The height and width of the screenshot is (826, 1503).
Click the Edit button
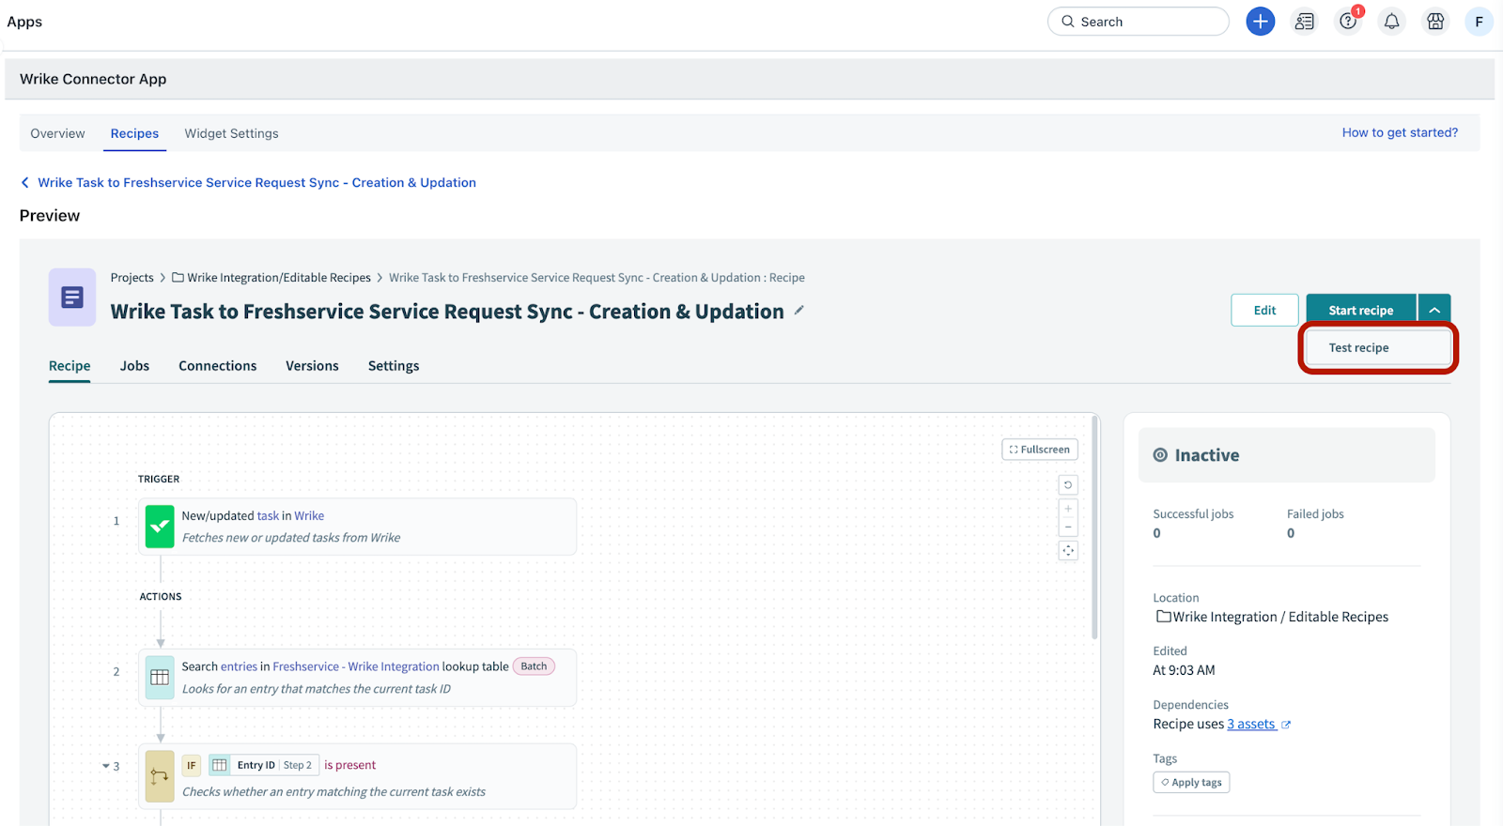[1264, 310]
